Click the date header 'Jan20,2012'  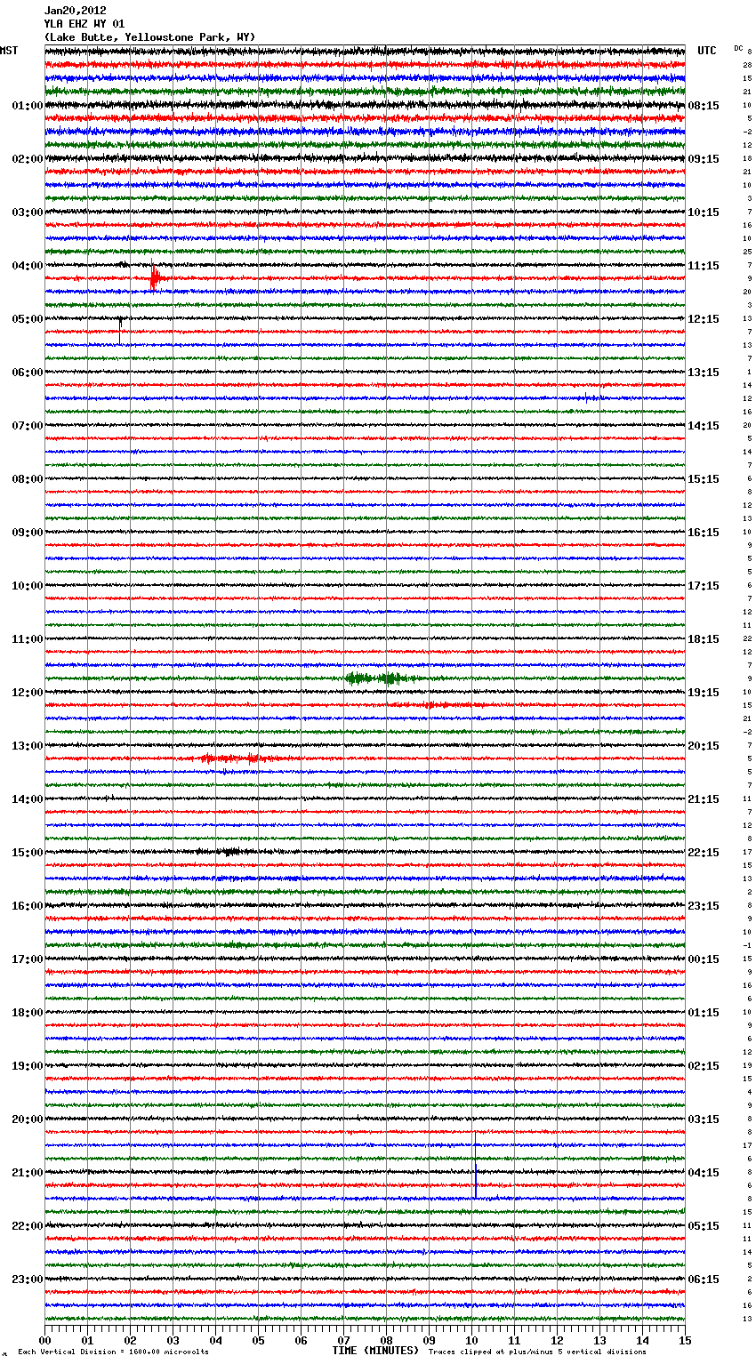(76, 11)
